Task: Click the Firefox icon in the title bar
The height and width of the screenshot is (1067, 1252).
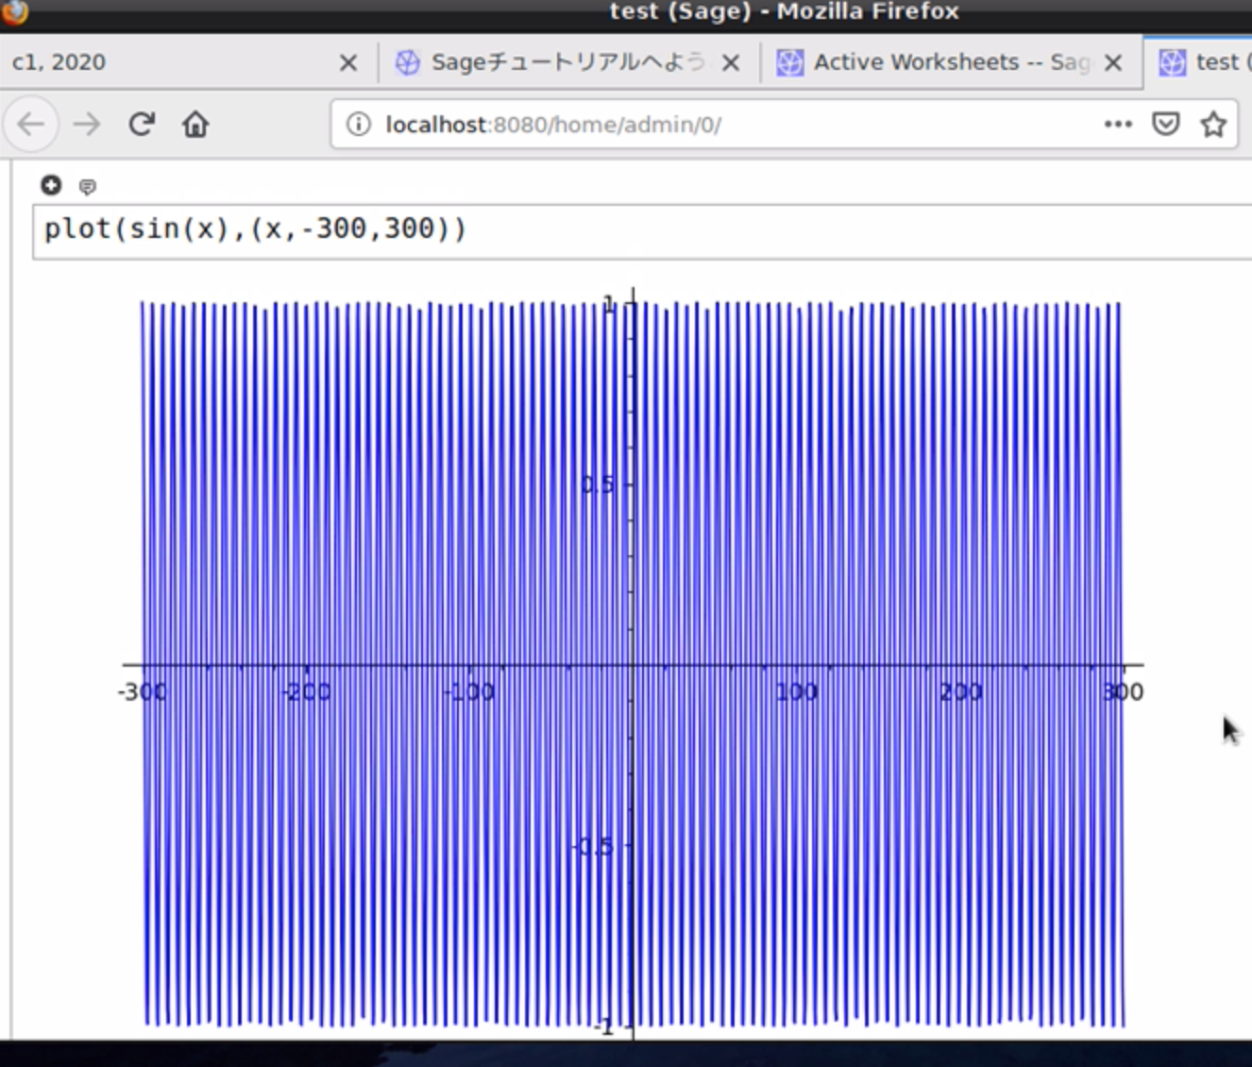Action: [14, 11]
